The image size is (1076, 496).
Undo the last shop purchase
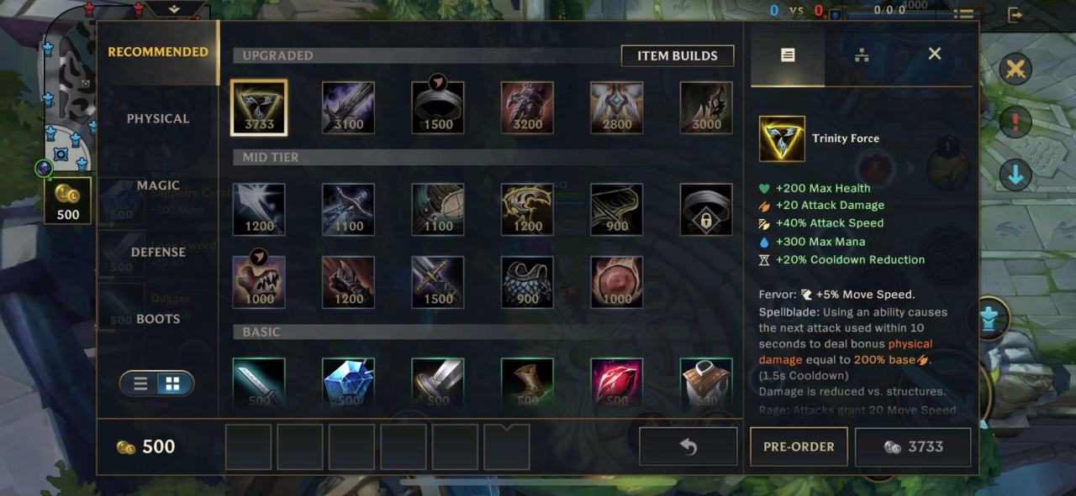(688, 446)
